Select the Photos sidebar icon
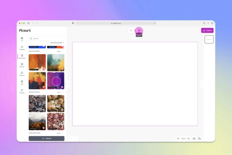 tap(22, 65)
